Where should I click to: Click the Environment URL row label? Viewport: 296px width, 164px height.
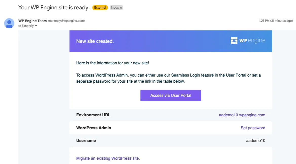pyautogui.click(x=93, y=115)
